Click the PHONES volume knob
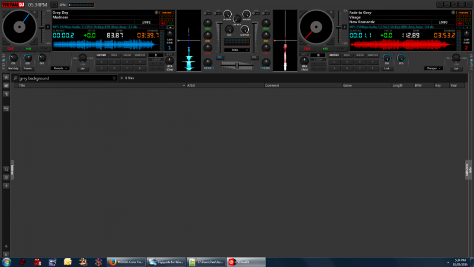 pyautogui.click(x=228, y=14)
